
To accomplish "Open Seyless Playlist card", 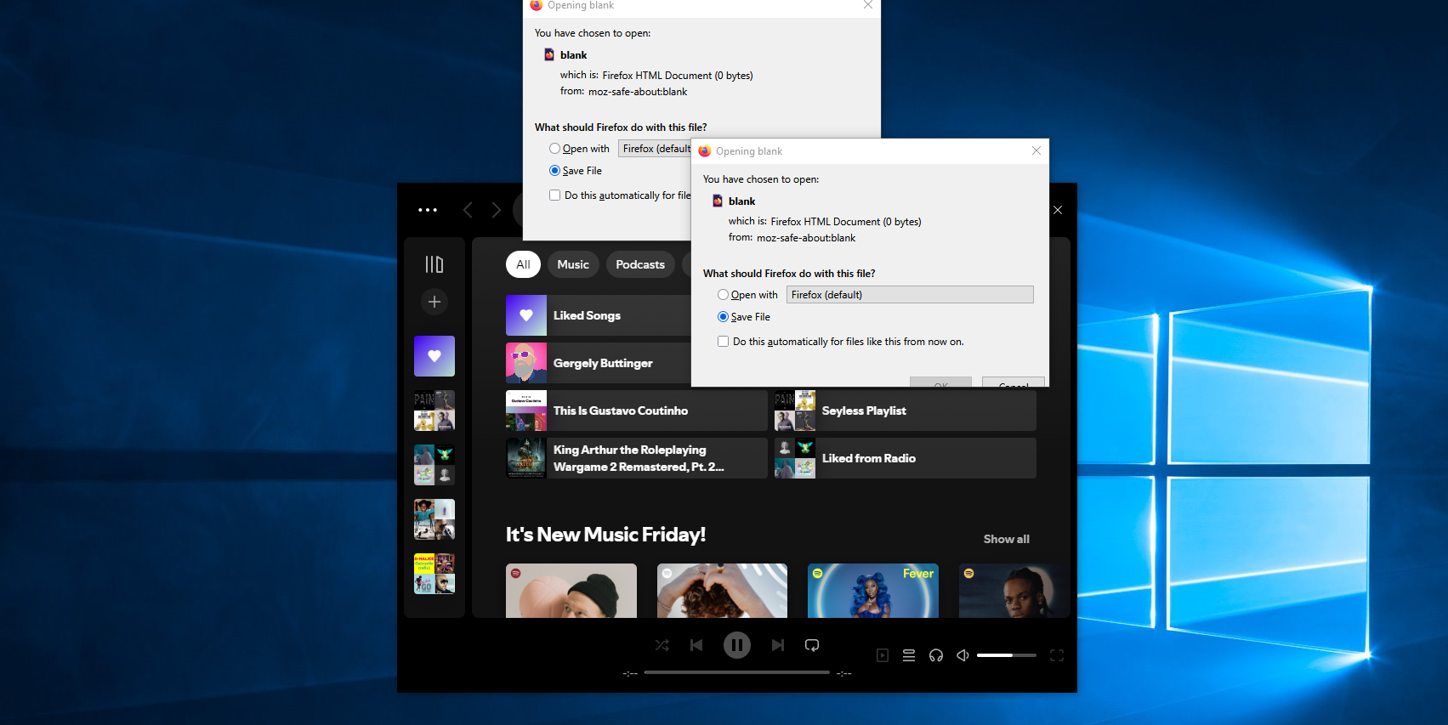I will tap(906, 411).
